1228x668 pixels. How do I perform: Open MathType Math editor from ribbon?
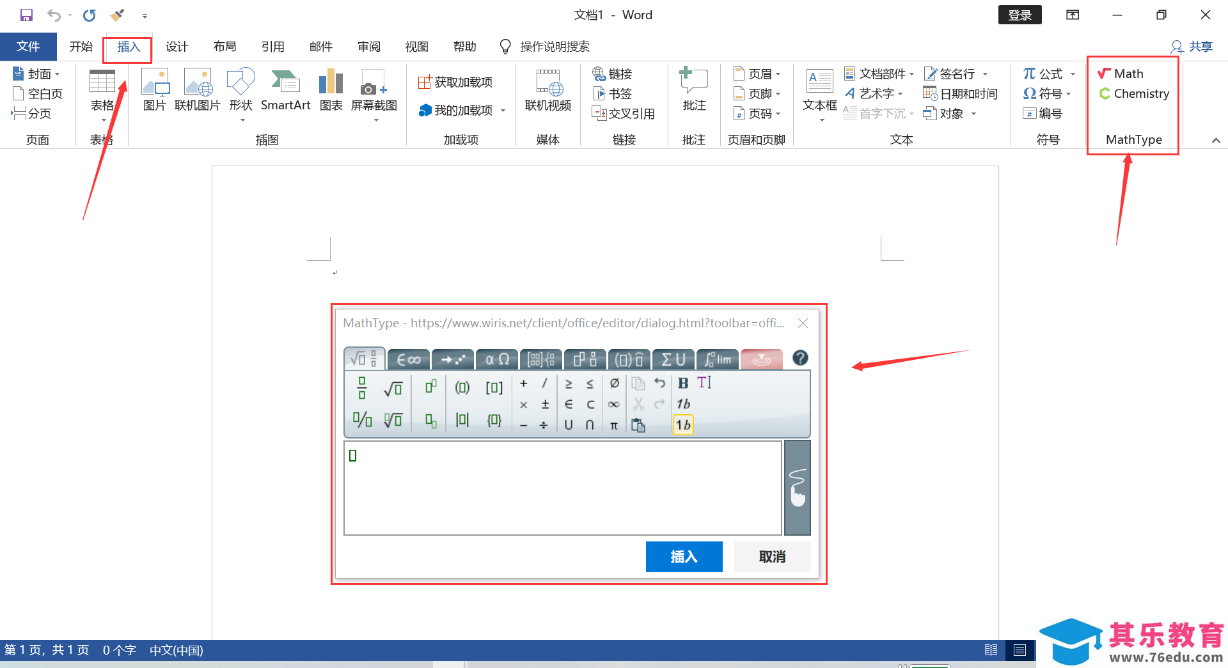(x=1121, y=74)
